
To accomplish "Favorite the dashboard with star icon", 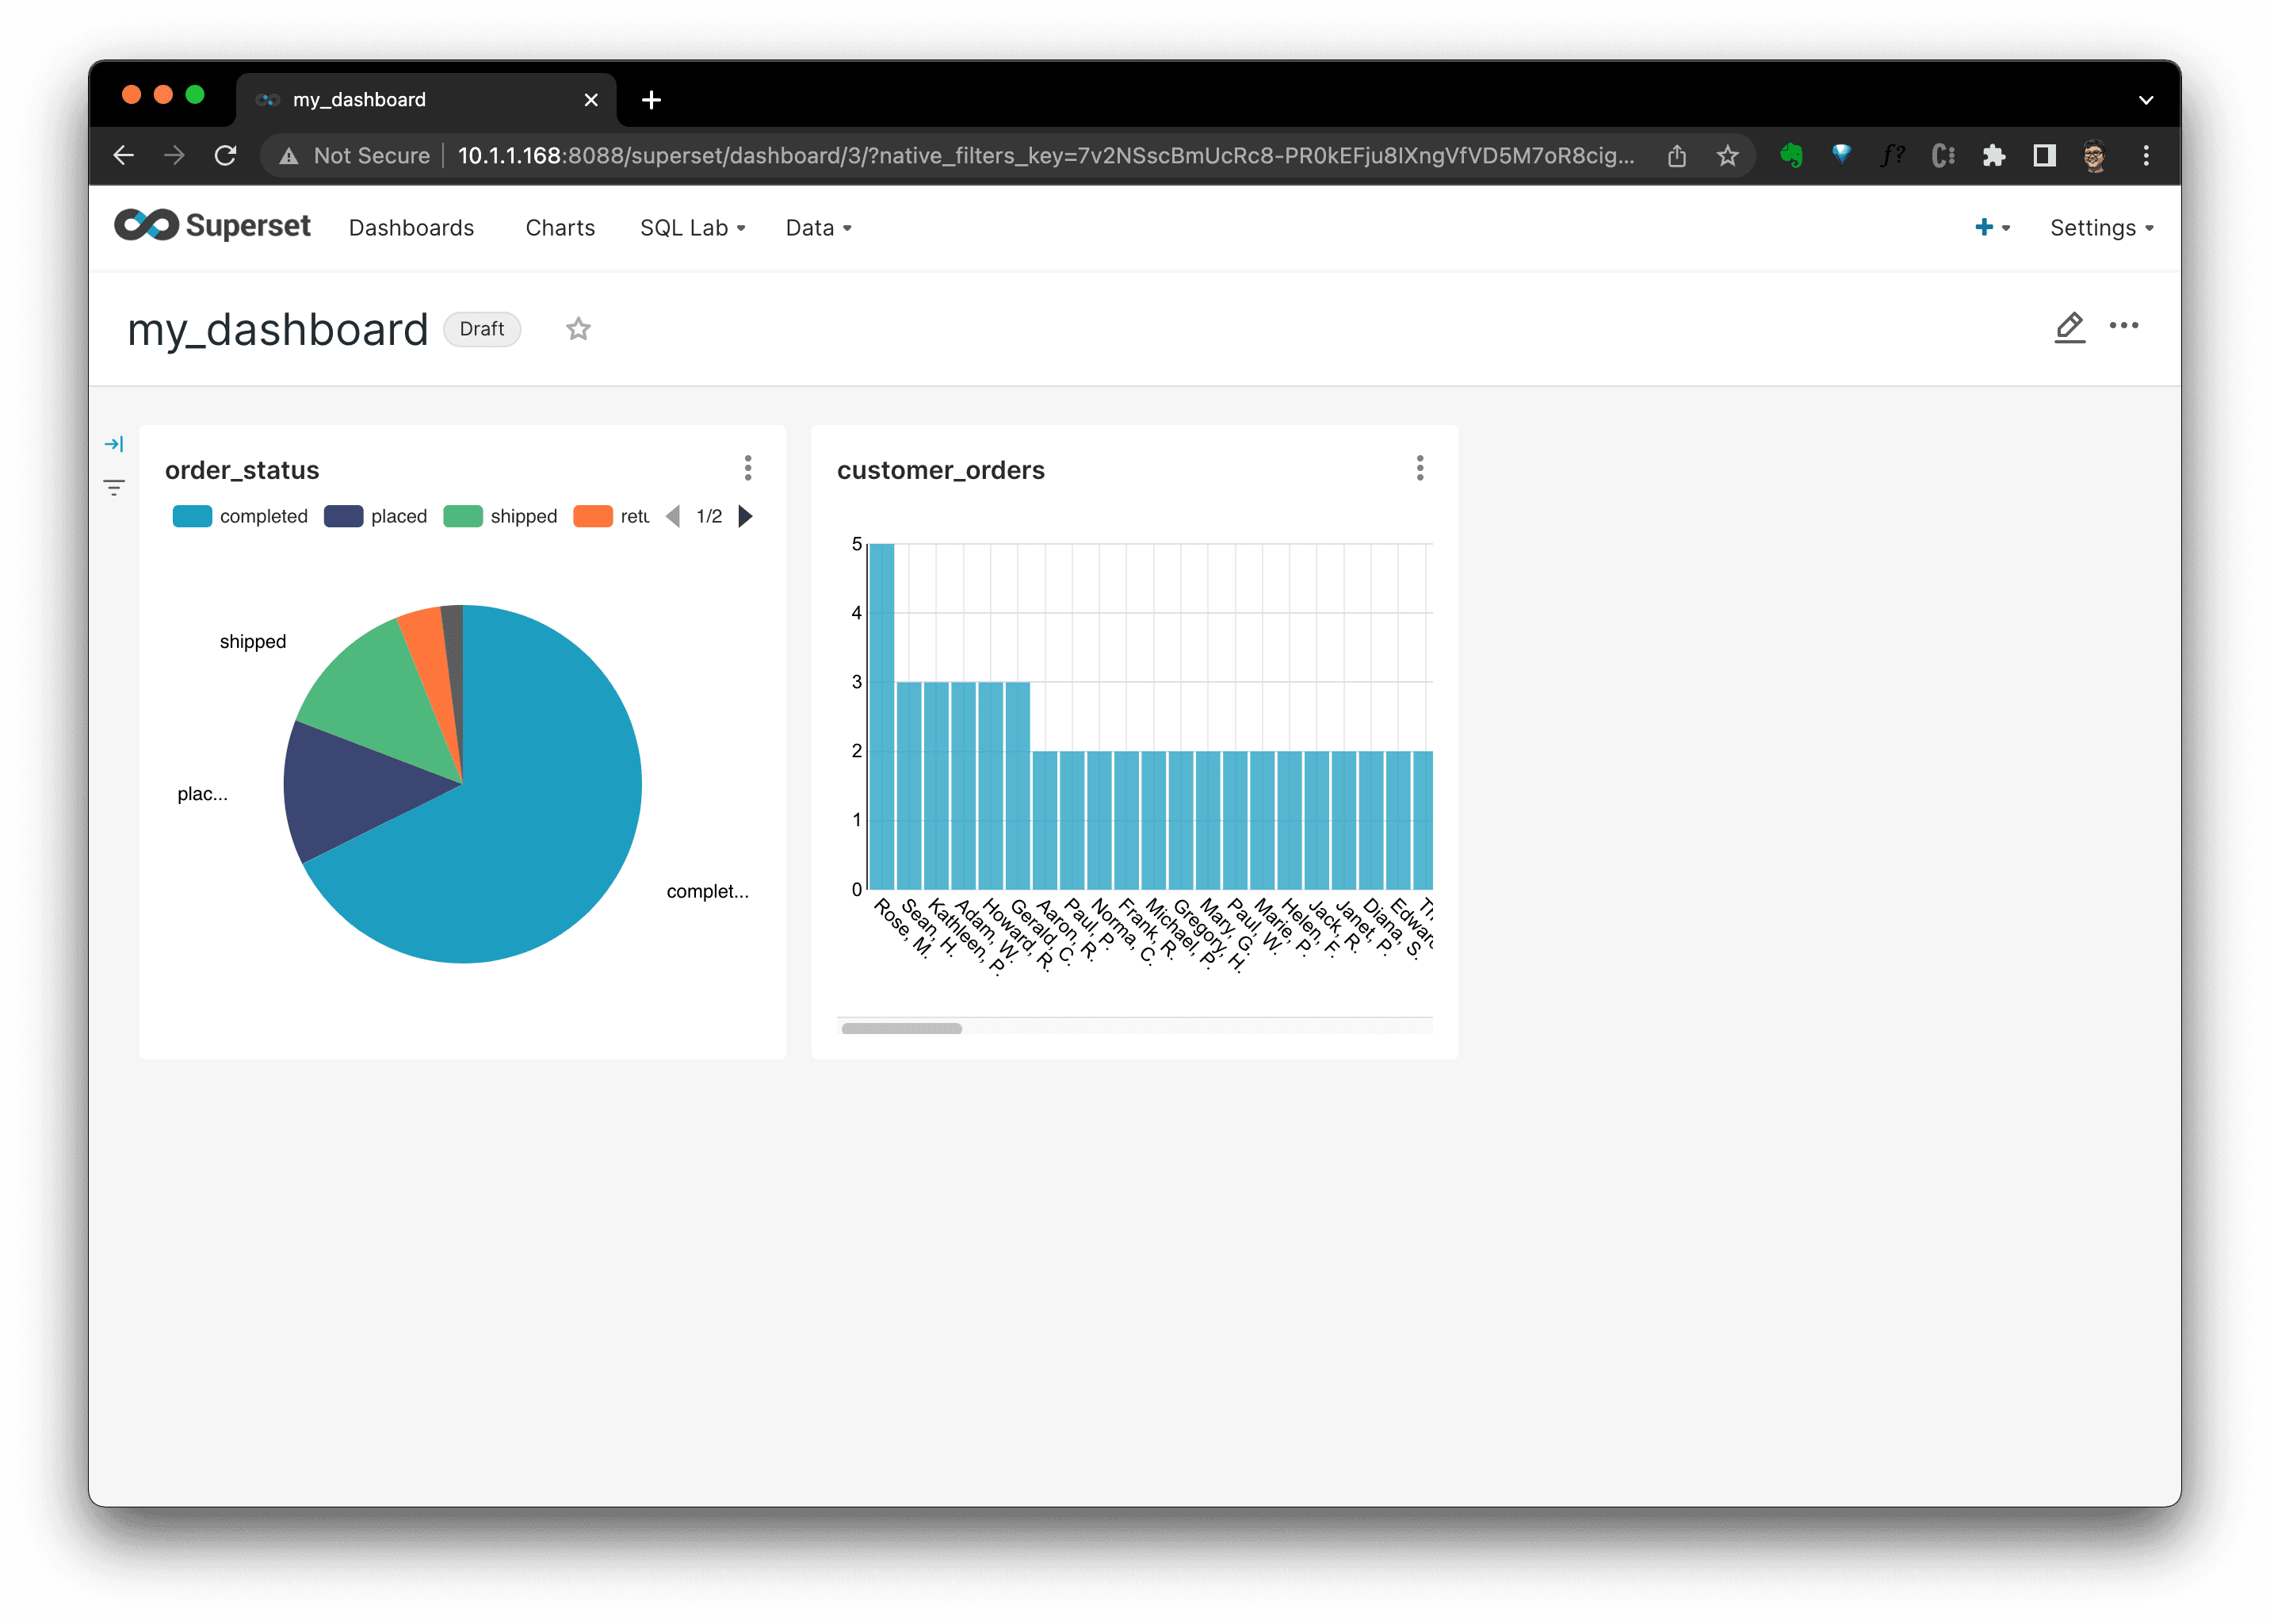I will pos(578,329).
